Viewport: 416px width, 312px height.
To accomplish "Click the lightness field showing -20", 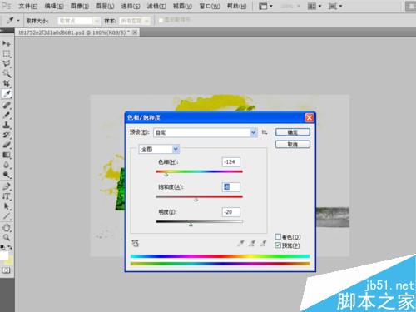I will (231, 212).
